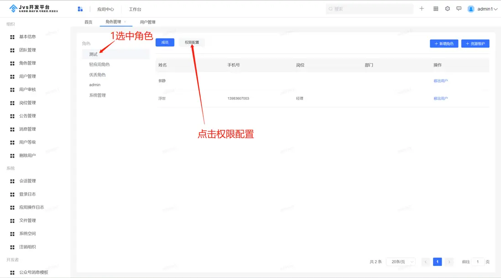Switch to the 用户管理 tab
The height and width of the screenshot is (278, 501).
click(x=148, y=22)
